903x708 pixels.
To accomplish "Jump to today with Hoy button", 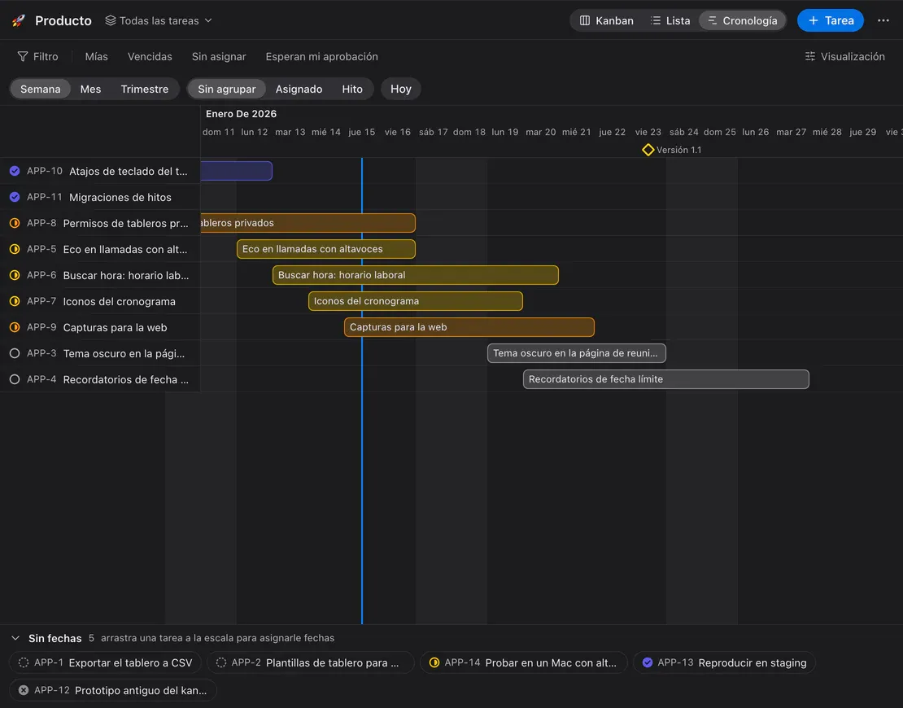I will coord(401,90).
